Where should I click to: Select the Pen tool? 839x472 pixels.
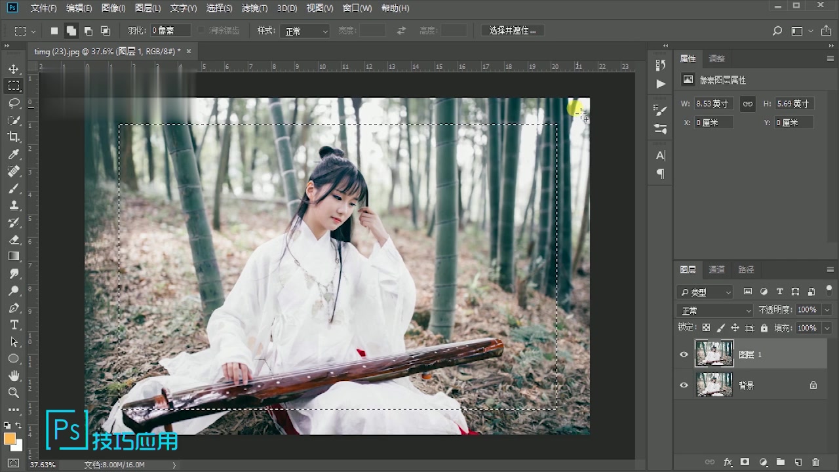tap(14, 307)
